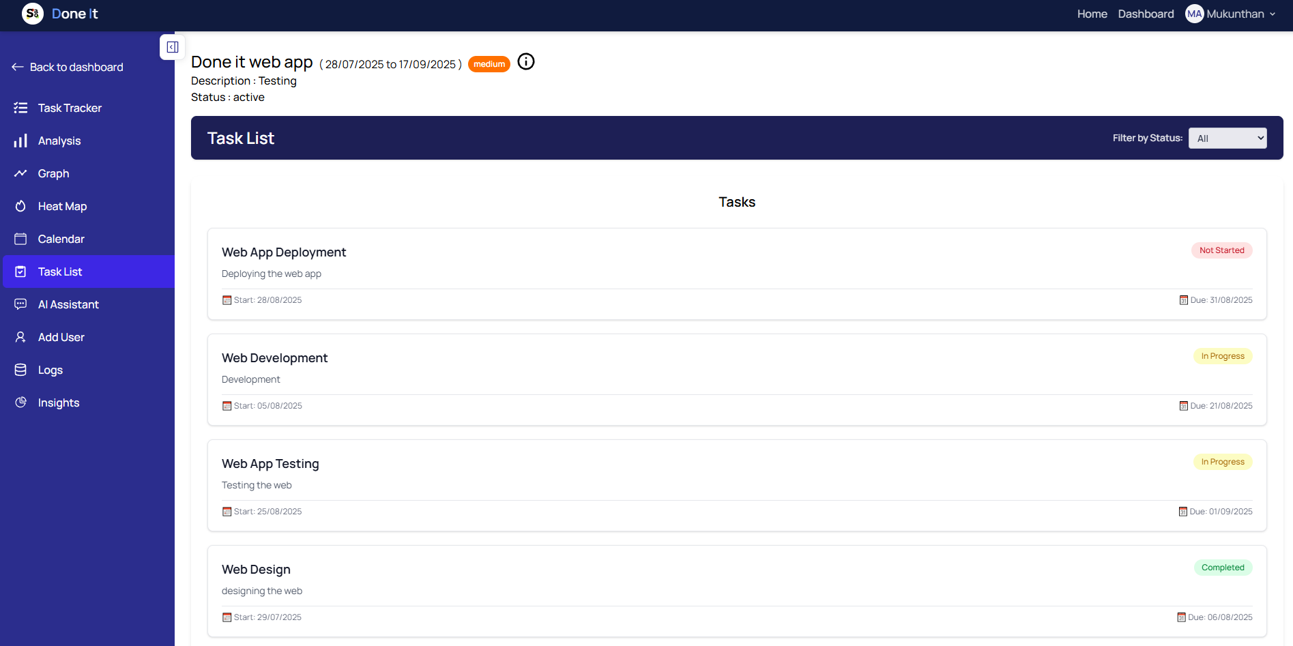
Task: Open Task Tracker in sidebar
Action: pyautogui.click(x=89, y=108)
